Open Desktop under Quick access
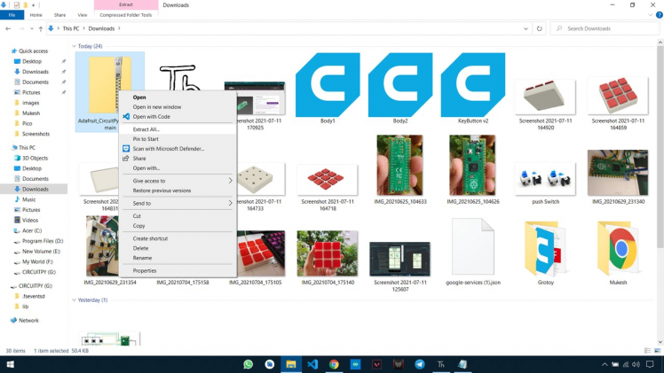Image resolution: width=664 pixels, height=373 pixels. pyautogui.click(x=32, y=61)
